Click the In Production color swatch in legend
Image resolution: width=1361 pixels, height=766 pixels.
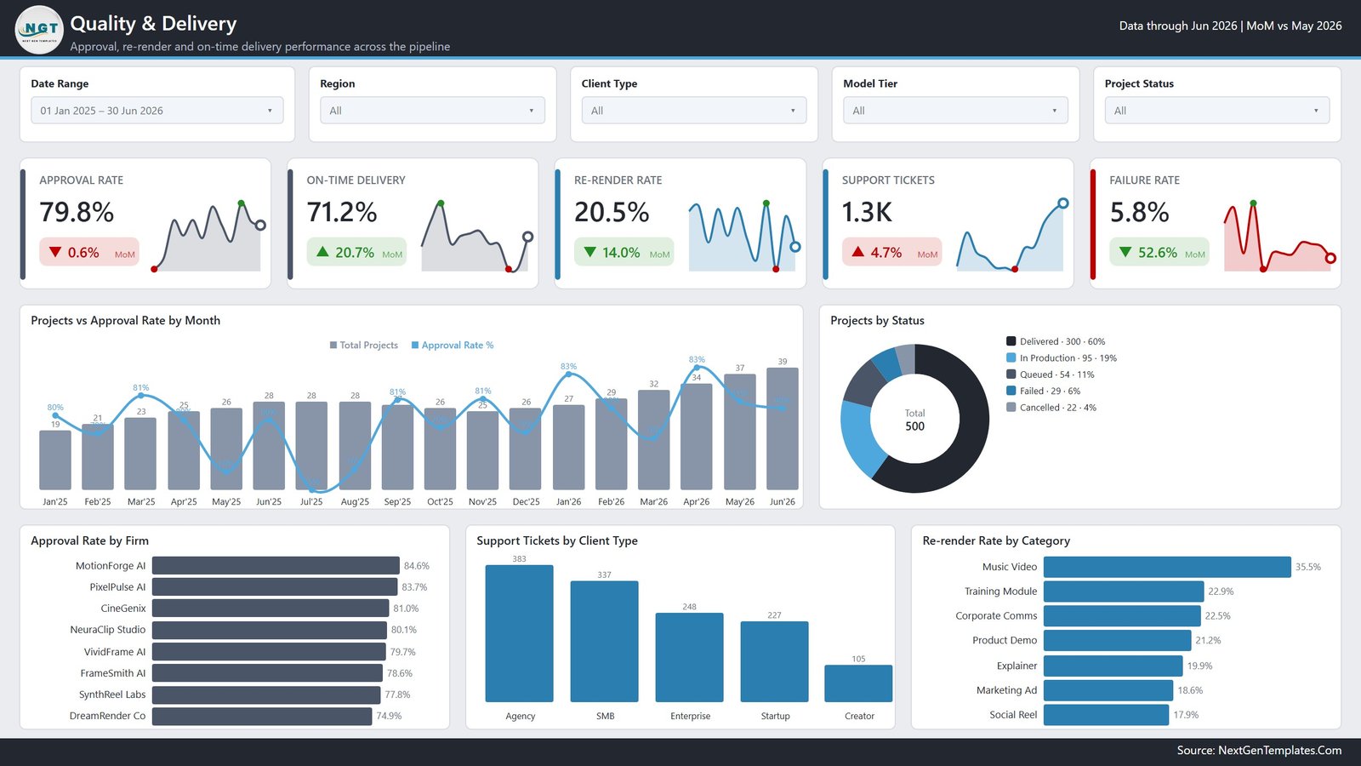[x=1011, y=358]
